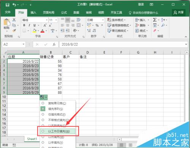
Task: Click the Insert Function fx icon
Action: [54, 44]
